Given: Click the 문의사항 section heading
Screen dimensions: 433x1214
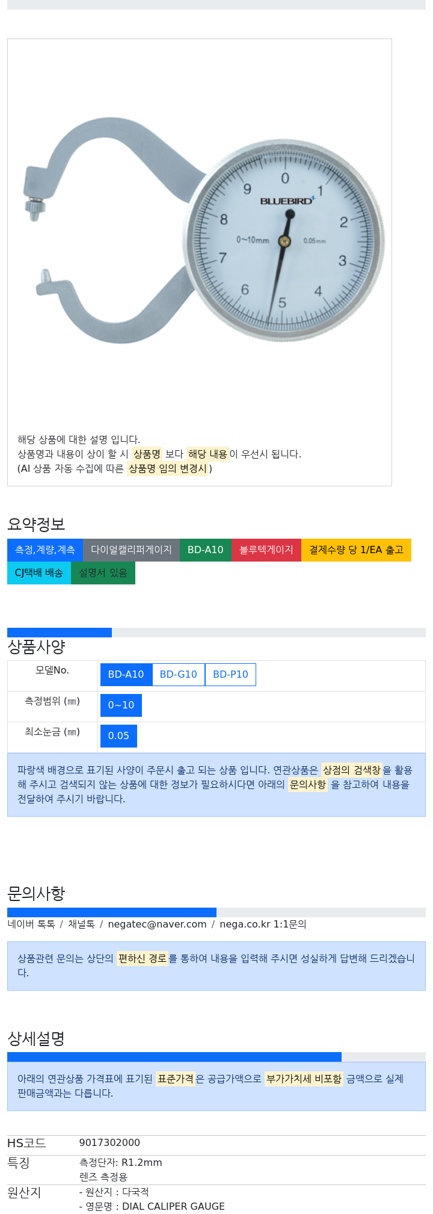Looking at the screenshot, I should pyautogui.click(x=36, y=894).
